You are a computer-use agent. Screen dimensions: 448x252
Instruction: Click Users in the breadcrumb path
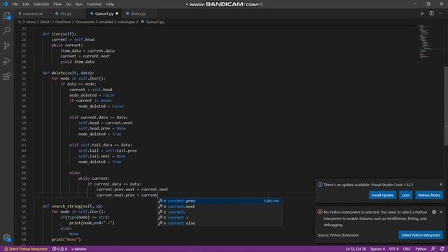point(31,22)
